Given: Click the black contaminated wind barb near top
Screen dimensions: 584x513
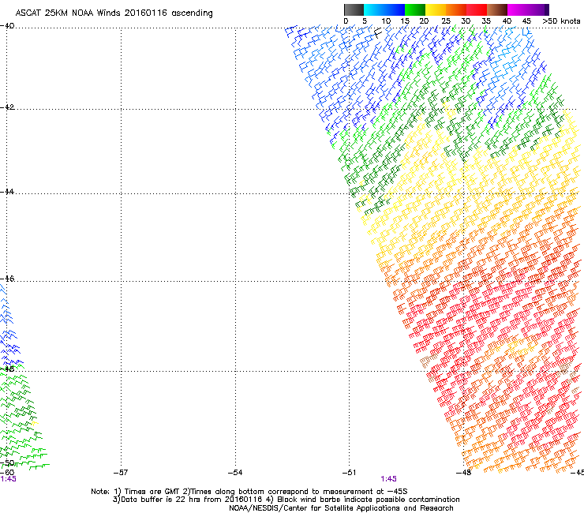Looking at the screenshot, I should [378, 33].
